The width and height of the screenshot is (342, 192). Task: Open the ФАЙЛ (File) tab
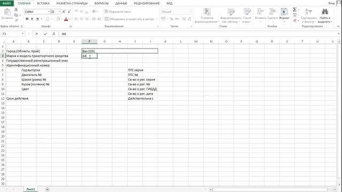7,3
